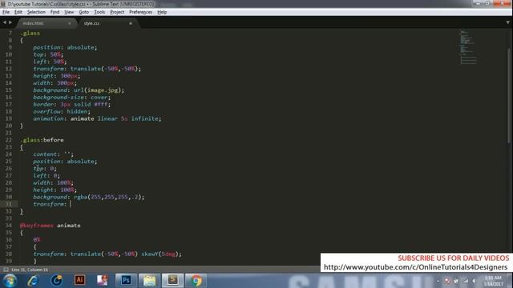Open the taskbar clock and date
This screenshot has width=513, height=288.
point(493,281)
